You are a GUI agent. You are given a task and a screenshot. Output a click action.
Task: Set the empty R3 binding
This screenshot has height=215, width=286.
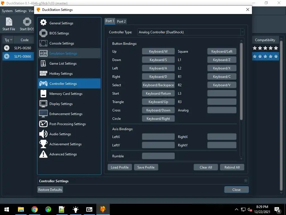pyautogui.click(x=222, y=102)
